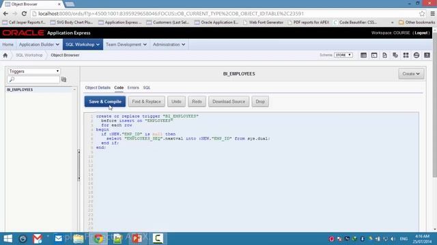Open the Windows Start button
437x245 pixels.
click(x=8, y=239)
